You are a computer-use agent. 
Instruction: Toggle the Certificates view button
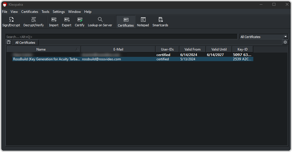[126, 22]
